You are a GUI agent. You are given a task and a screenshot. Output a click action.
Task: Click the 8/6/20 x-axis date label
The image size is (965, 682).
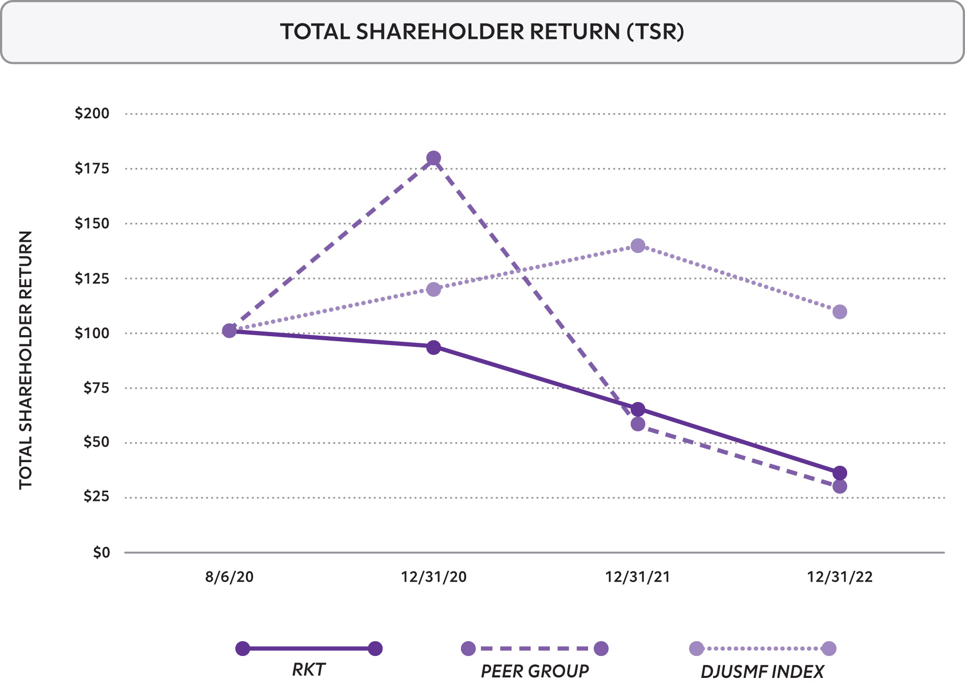230,577
